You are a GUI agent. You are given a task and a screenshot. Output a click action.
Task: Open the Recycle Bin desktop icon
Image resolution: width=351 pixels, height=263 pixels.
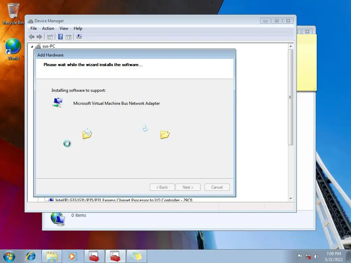(13, 13)
